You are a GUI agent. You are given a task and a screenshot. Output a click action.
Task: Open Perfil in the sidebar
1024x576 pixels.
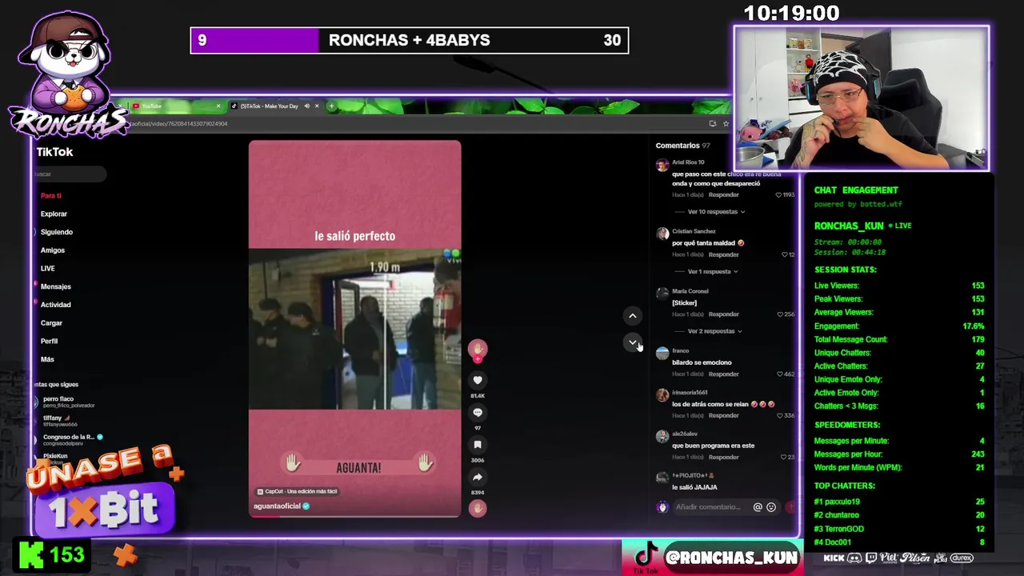(x=50, y=341)
